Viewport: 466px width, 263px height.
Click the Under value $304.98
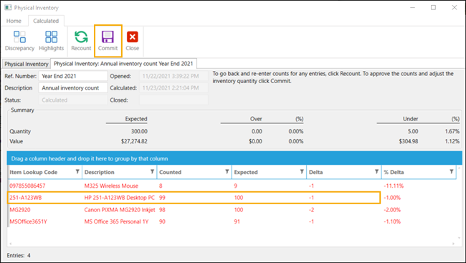pyautogui.click(x=409, y=141)
